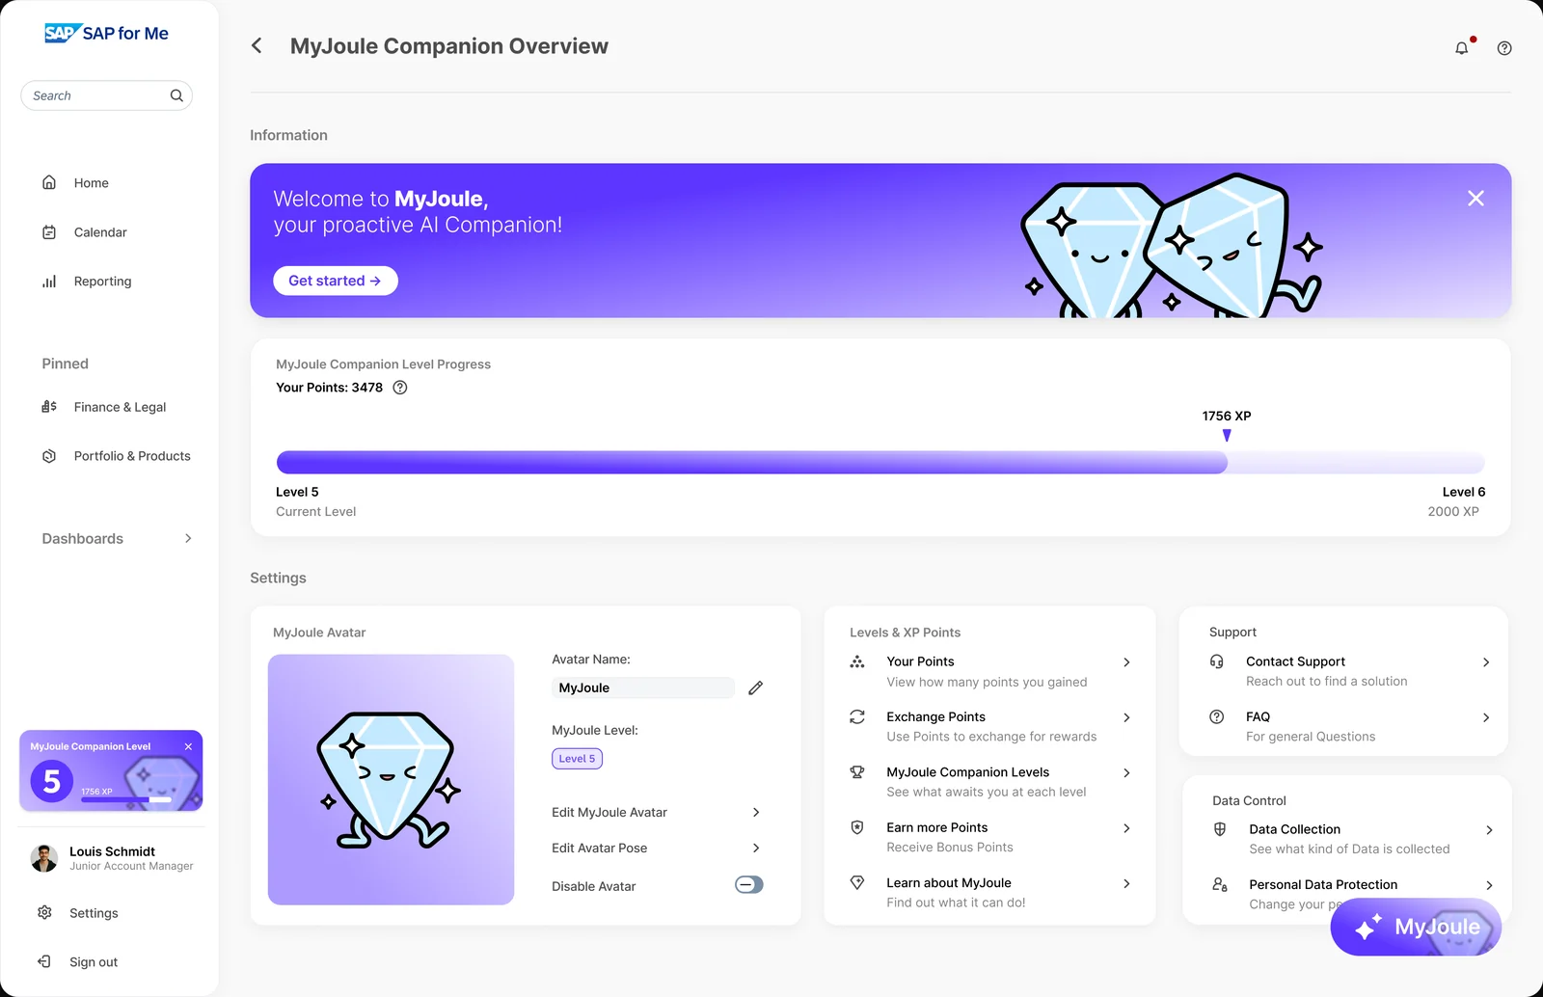Click the Settings gear icon in sidebar

point(44,912)
